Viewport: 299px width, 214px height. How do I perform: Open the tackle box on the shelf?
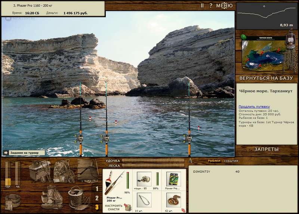pos(40,171)
